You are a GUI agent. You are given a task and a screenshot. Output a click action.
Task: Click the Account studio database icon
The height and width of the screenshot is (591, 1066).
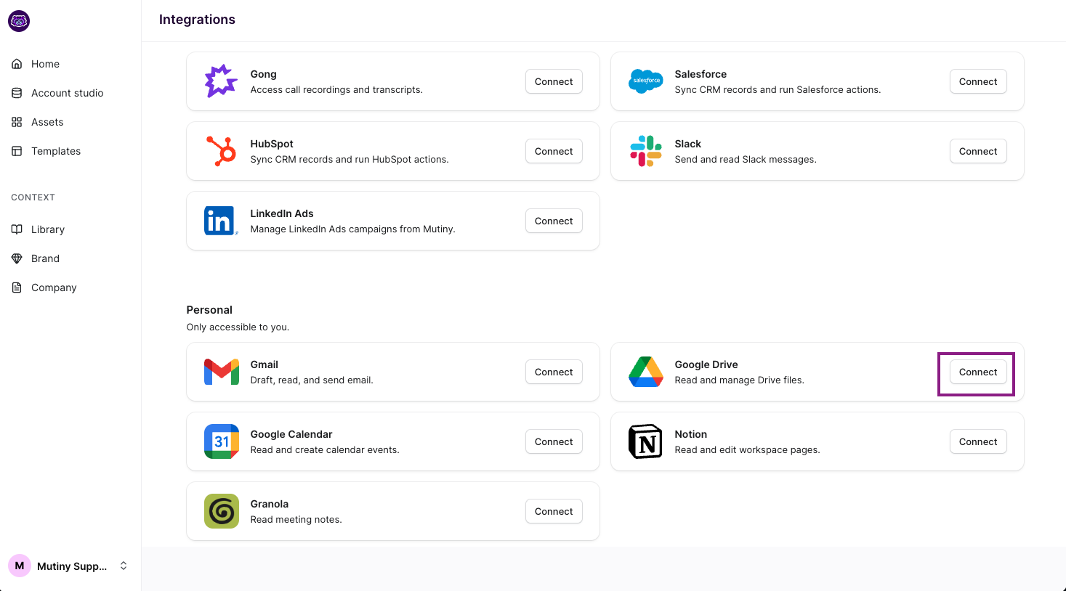point(17,93)
